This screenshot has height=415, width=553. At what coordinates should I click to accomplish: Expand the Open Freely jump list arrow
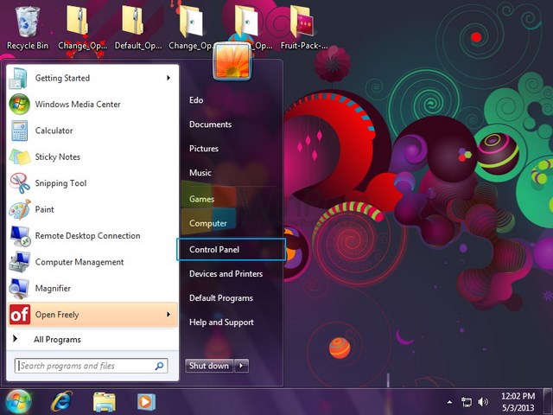pos(168,315)
